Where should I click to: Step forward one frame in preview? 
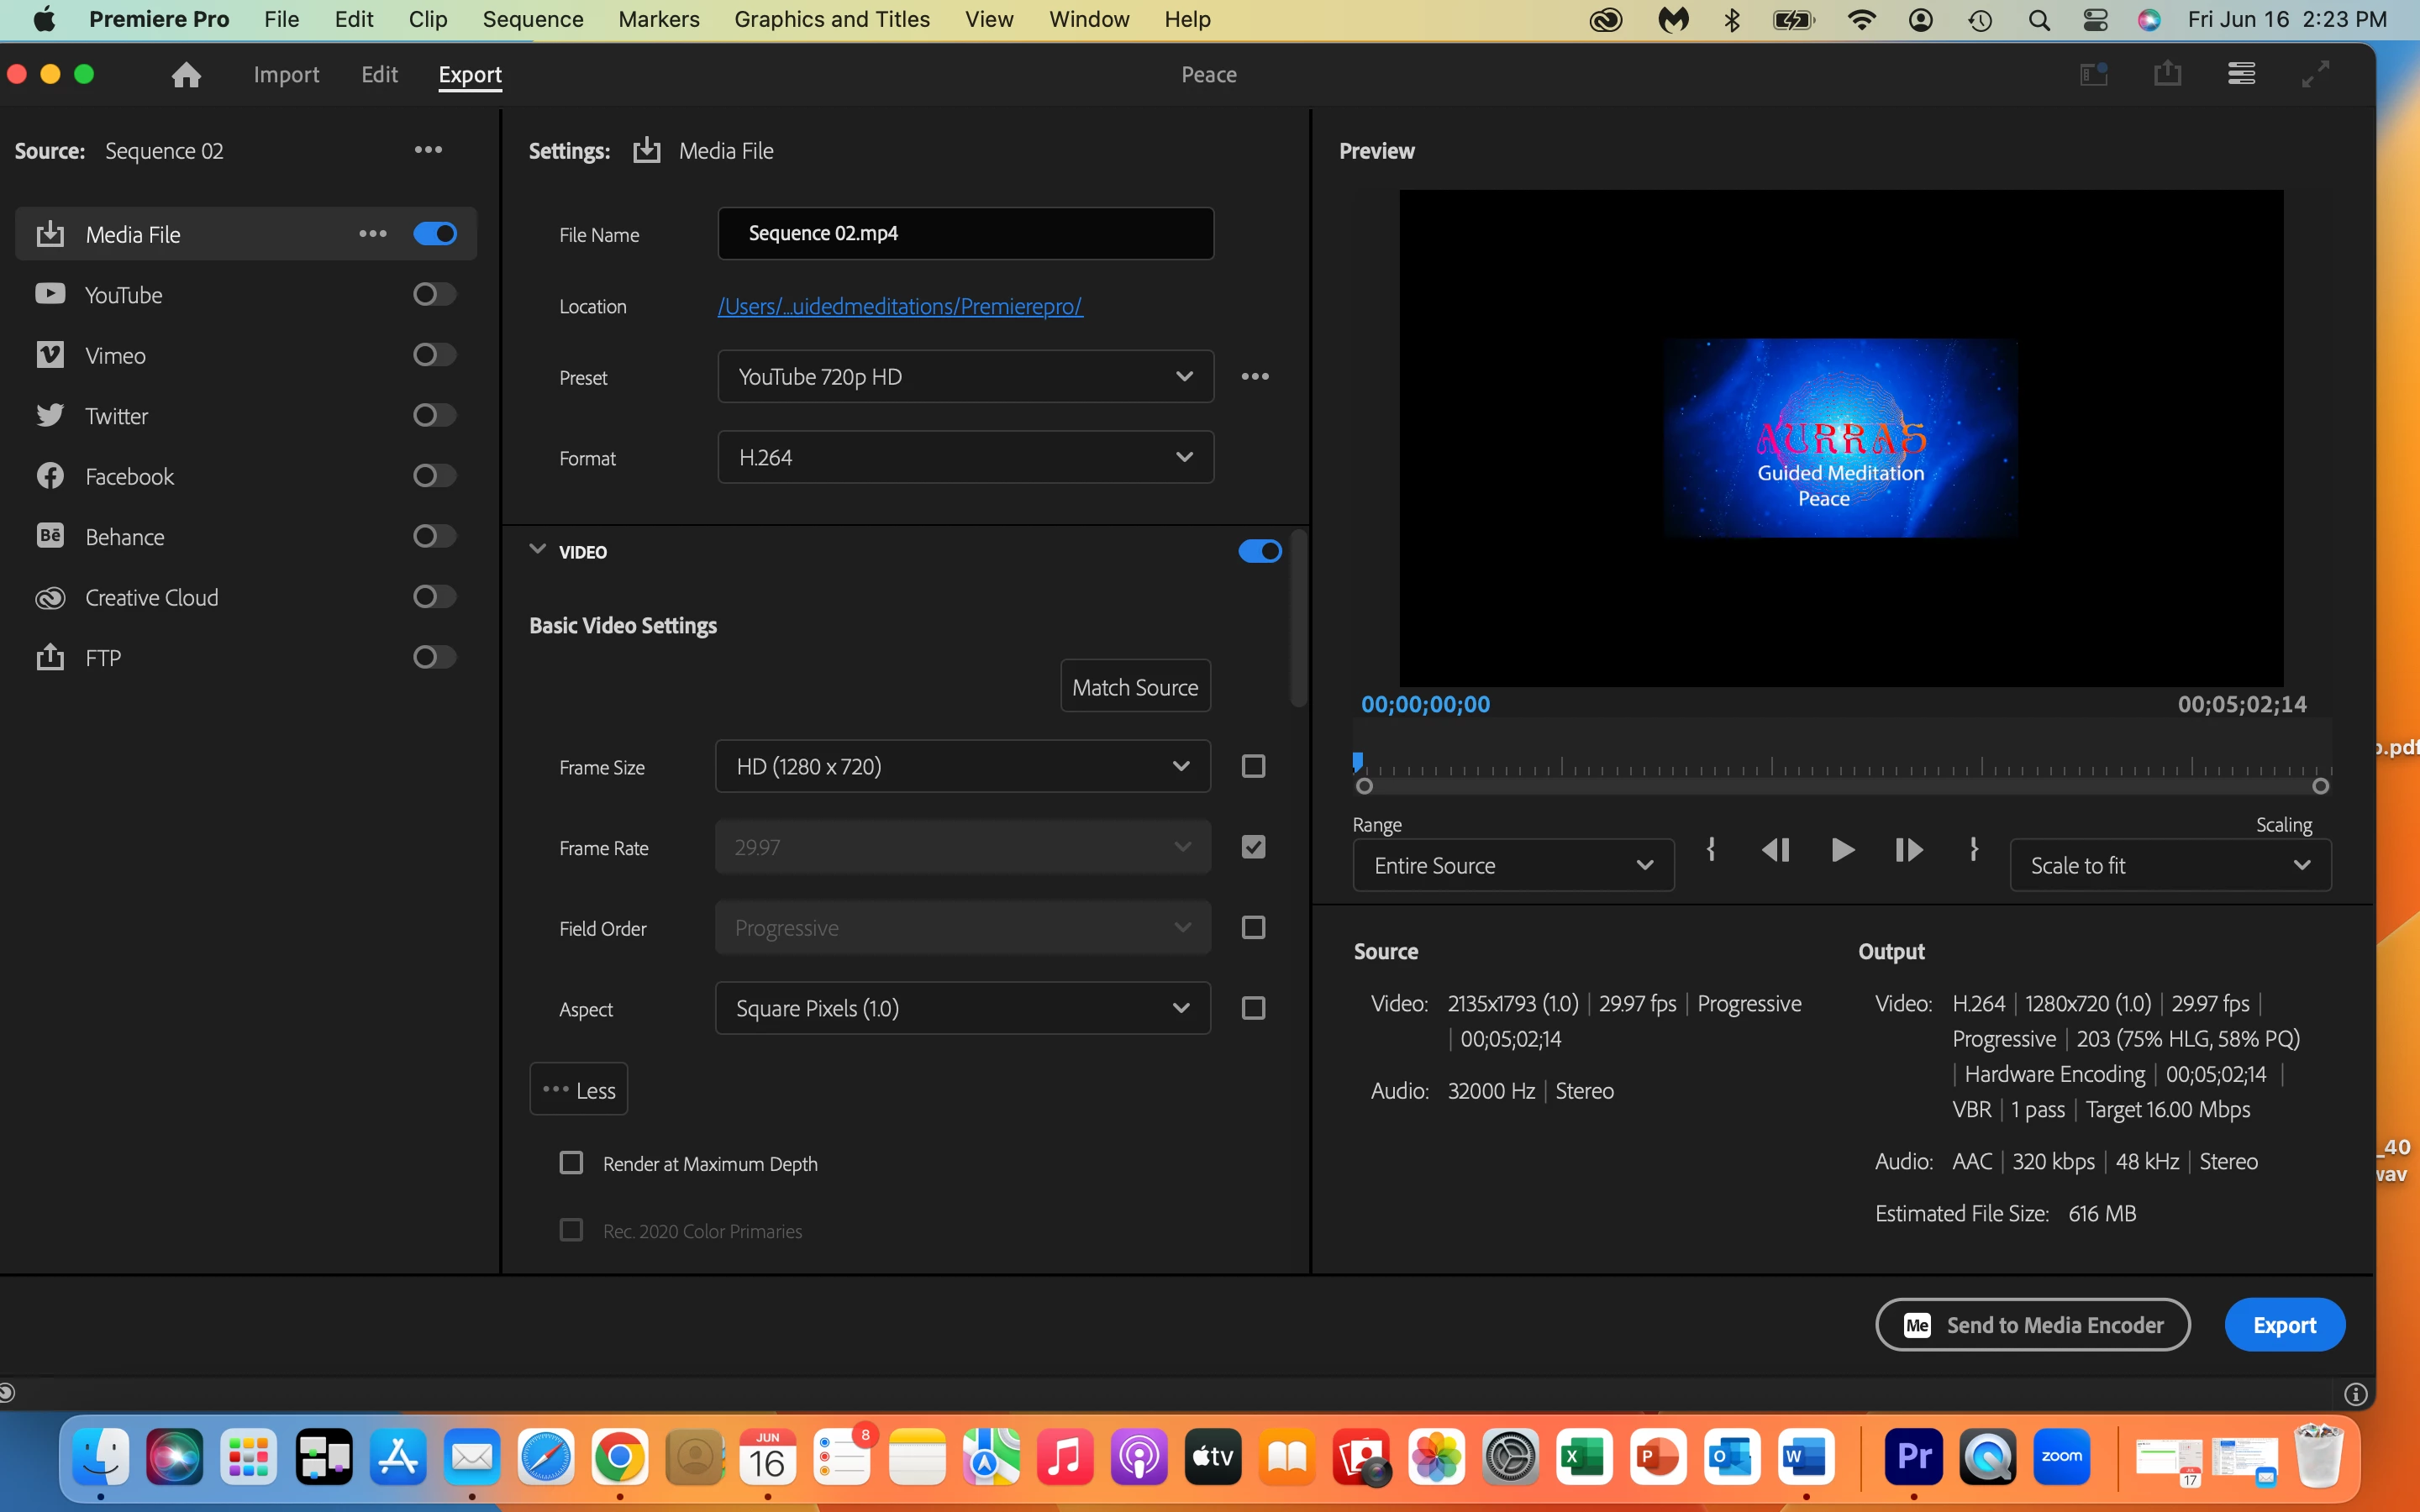[1908, 850]
